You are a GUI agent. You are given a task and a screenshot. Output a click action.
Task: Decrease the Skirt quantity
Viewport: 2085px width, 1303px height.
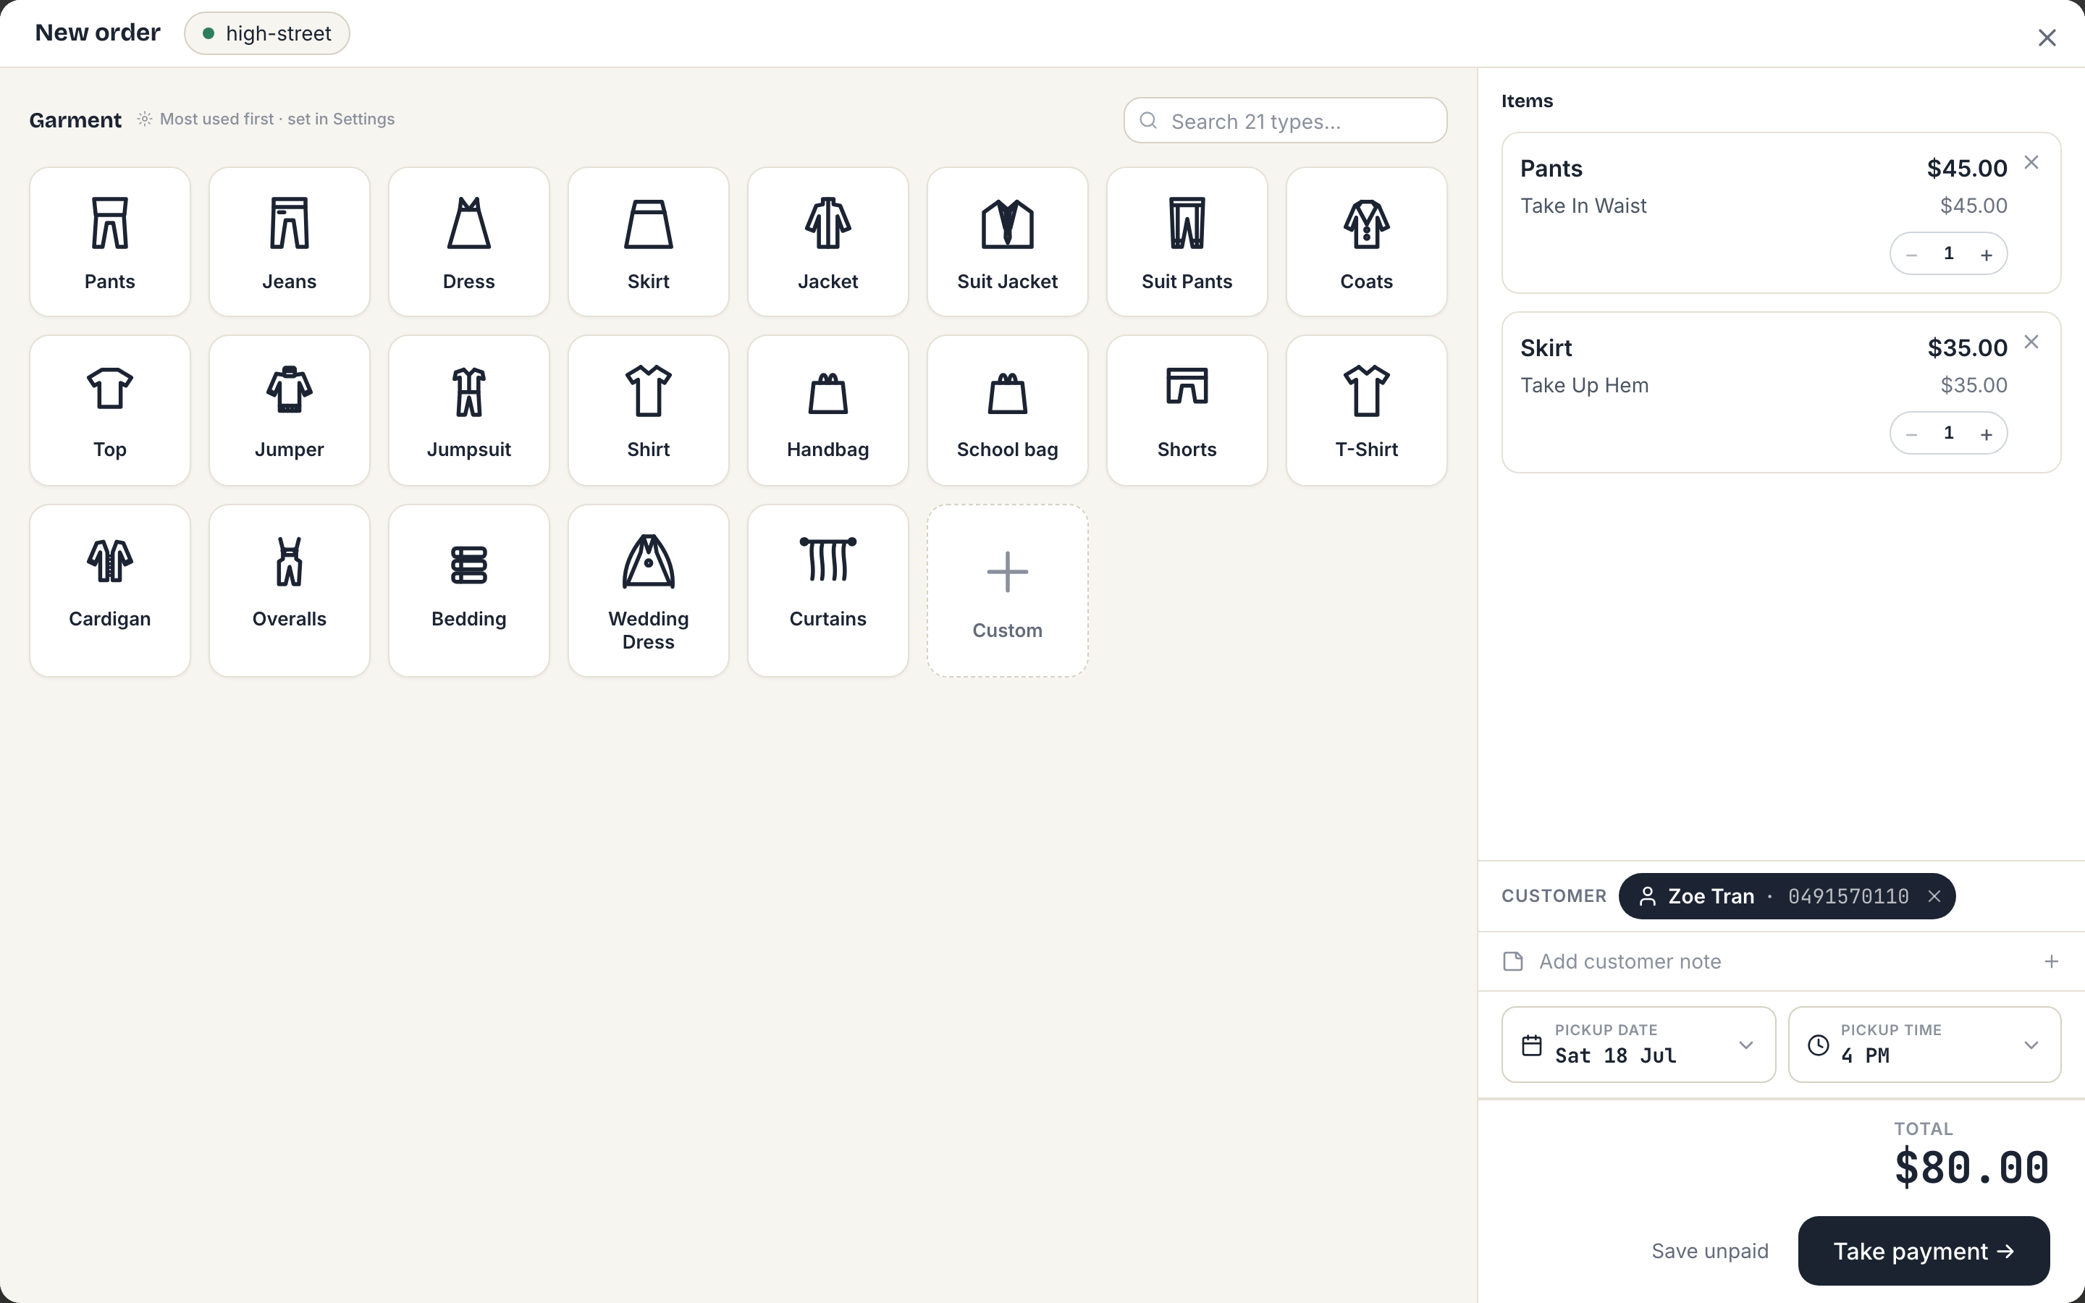point(1911,434)
